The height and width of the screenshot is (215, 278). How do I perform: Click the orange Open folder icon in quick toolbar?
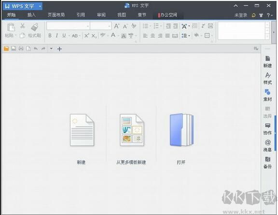6,49
